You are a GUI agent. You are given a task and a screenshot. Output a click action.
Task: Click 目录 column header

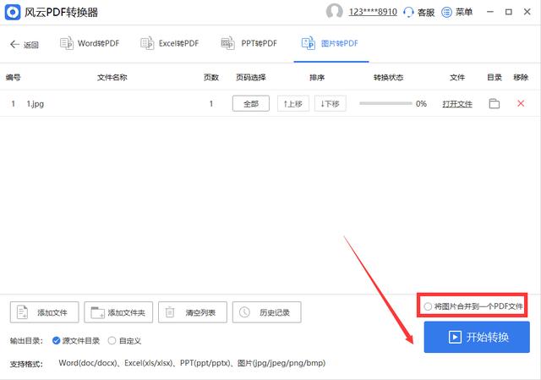[494, 77]
